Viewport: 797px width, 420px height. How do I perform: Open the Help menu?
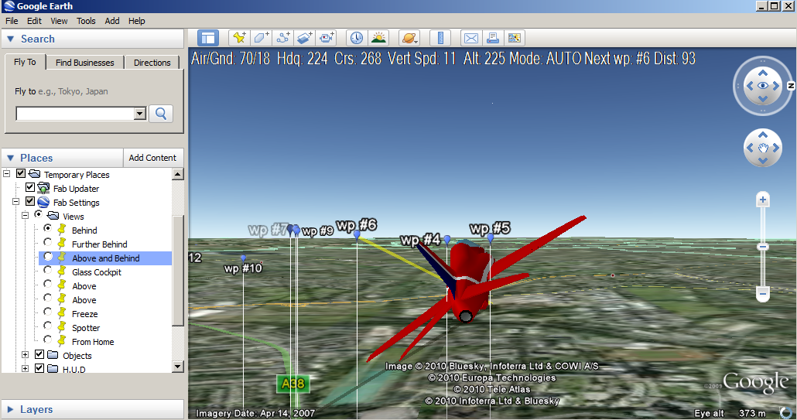coord(137,21)
